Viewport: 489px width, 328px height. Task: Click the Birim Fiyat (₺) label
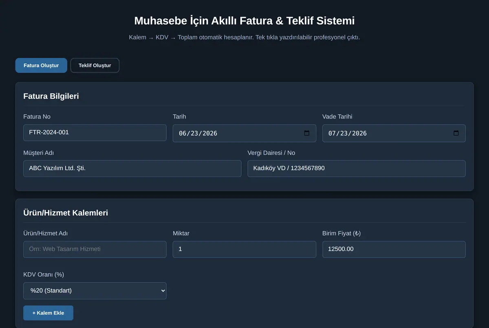tap(341, 234)
